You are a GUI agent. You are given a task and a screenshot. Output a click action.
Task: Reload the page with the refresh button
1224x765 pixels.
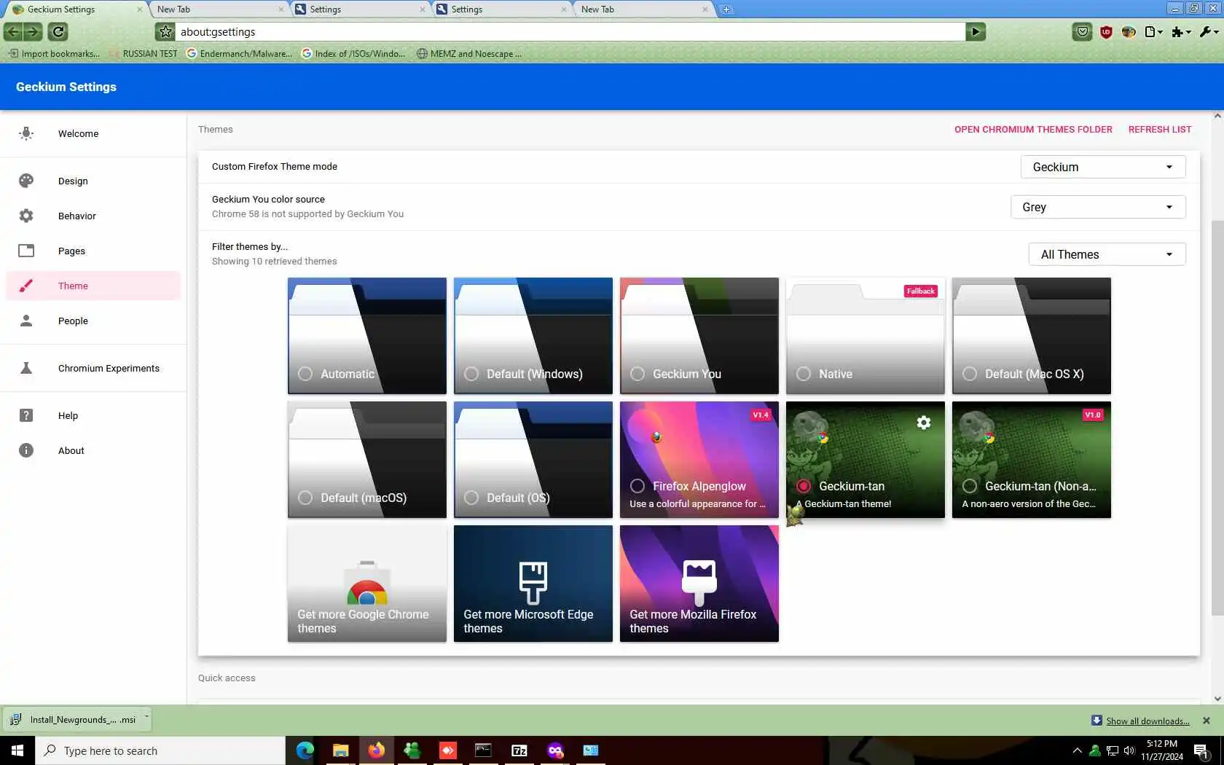(58, 31)
